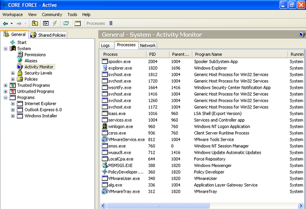Click the Policies folder-lock icon
The image size is (306, 209).
point(20,79)
